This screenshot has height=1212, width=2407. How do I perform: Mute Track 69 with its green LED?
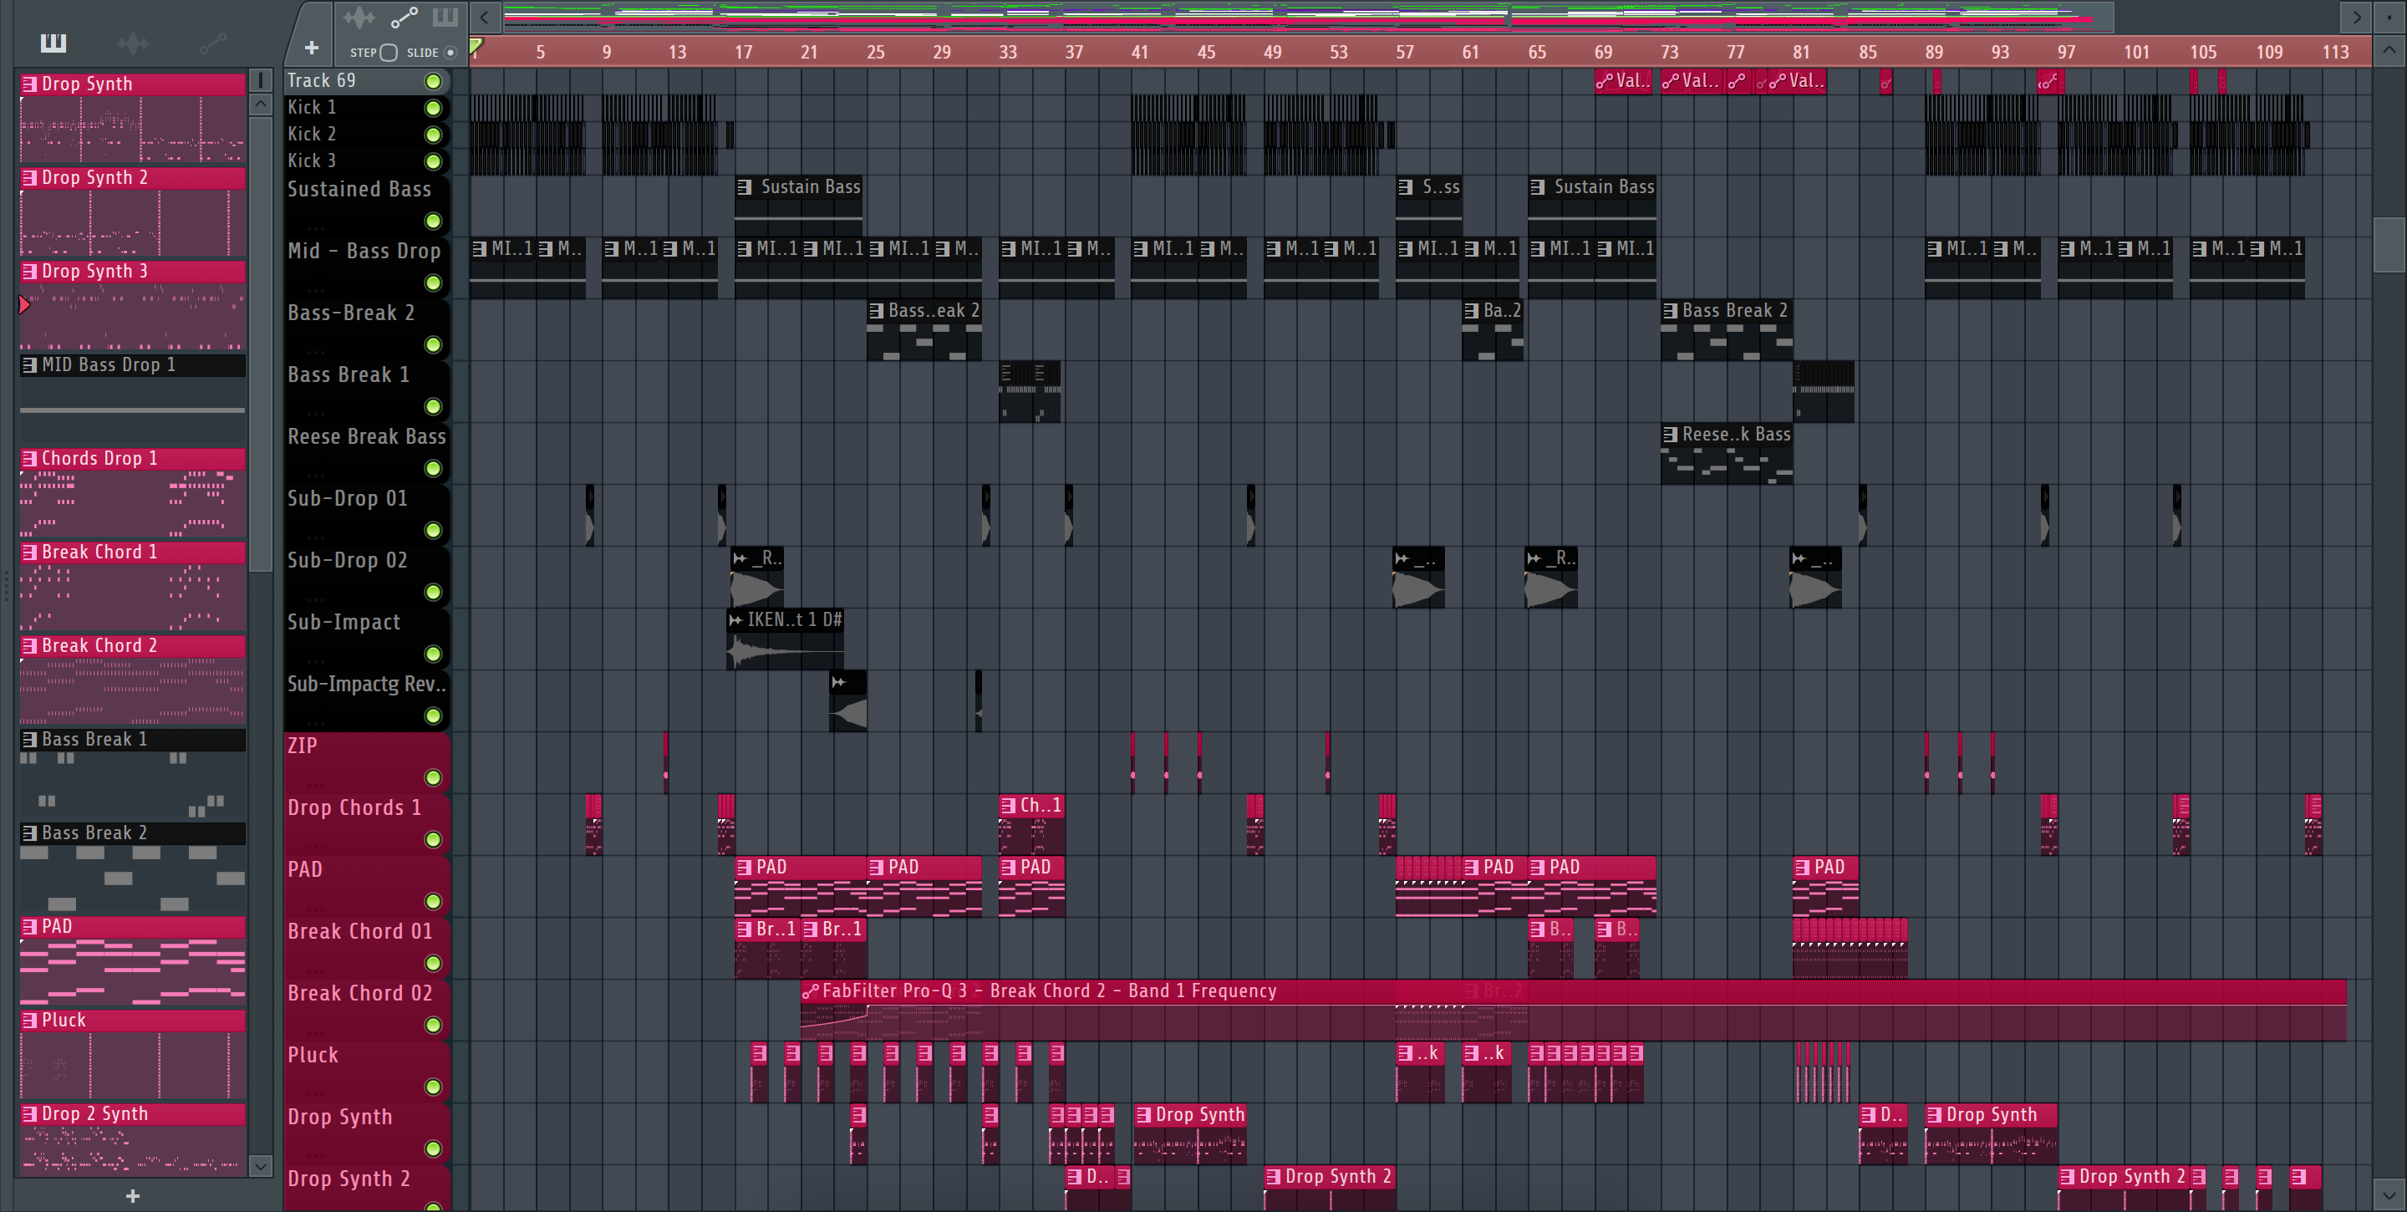(x=434, y=81)
